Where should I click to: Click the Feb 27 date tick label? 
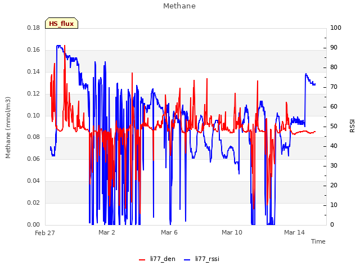[x=45, y=233]
